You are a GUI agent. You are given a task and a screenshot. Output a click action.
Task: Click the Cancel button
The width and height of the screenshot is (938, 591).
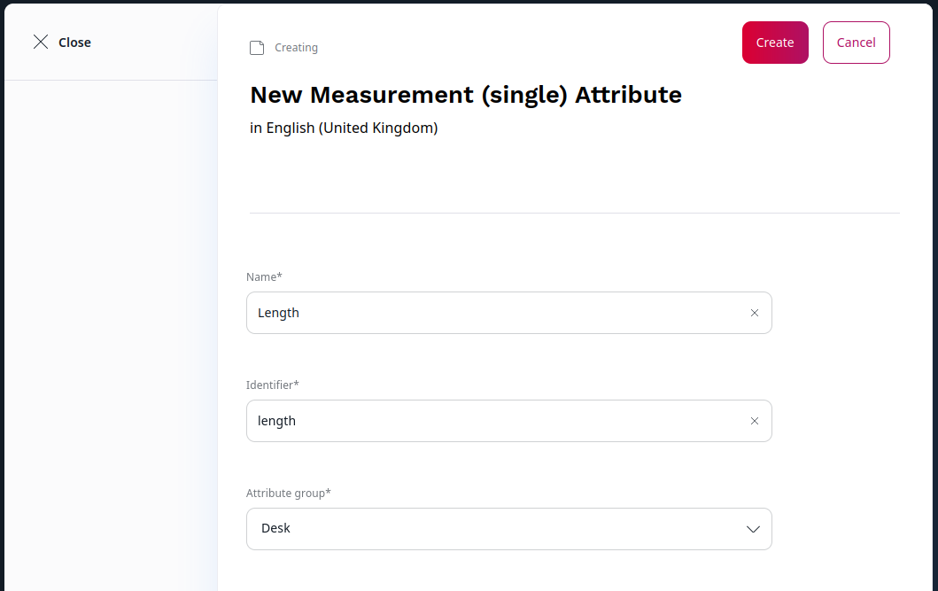pyautogui.click(x=856, y=43)
